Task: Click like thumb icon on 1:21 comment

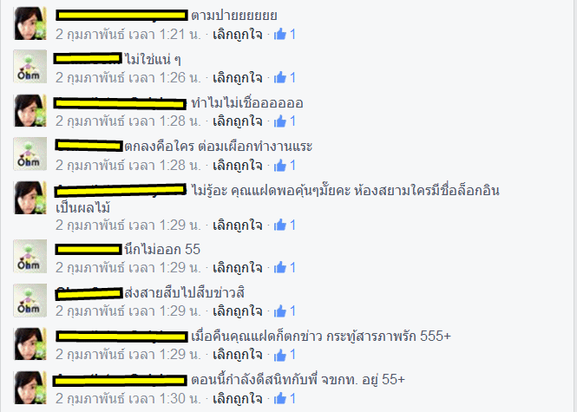Action: click(x=280, y=34)
